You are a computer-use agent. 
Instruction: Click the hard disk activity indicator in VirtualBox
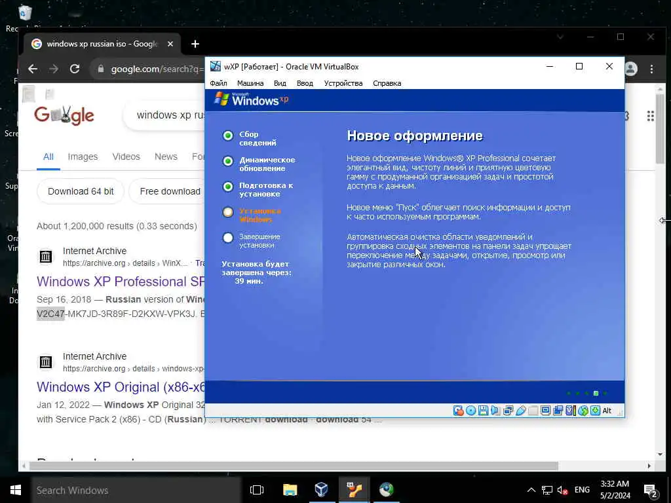pos(458,411)
